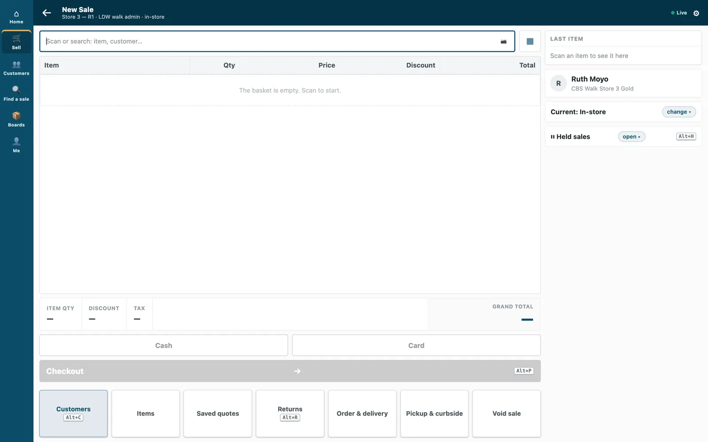The width and height of the screenshot is (708, 442).
Task: Open Order & delivery tile
Action: pos(362,413)
